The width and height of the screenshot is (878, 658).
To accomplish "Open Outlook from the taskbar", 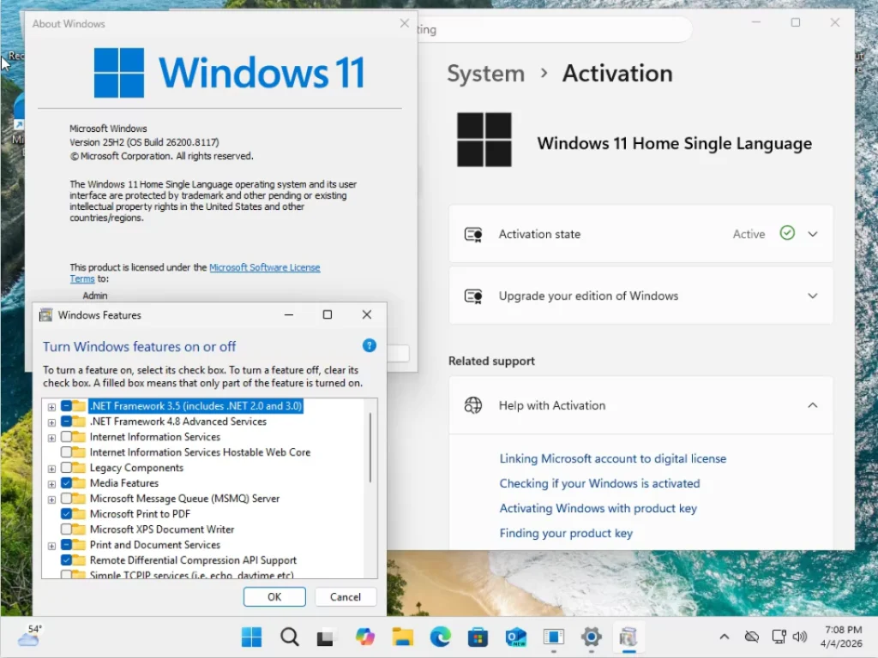I will coord(515,637).
